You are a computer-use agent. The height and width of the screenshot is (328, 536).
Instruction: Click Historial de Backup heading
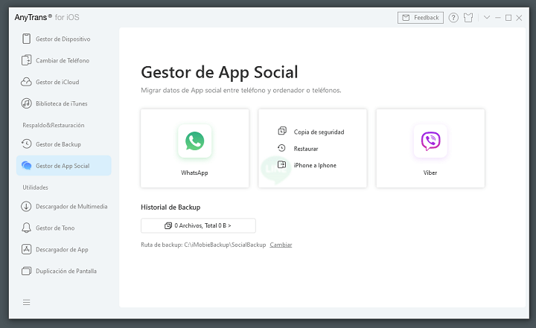click(x=170, y=207)
